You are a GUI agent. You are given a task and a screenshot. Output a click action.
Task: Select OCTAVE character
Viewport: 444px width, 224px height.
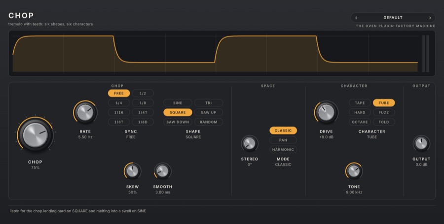point(360,122)
